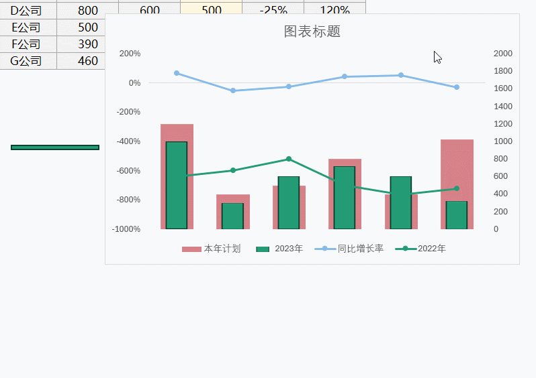536x378 pixels.
Task: Click the second green bar in chart
Action: pos(233,216)
